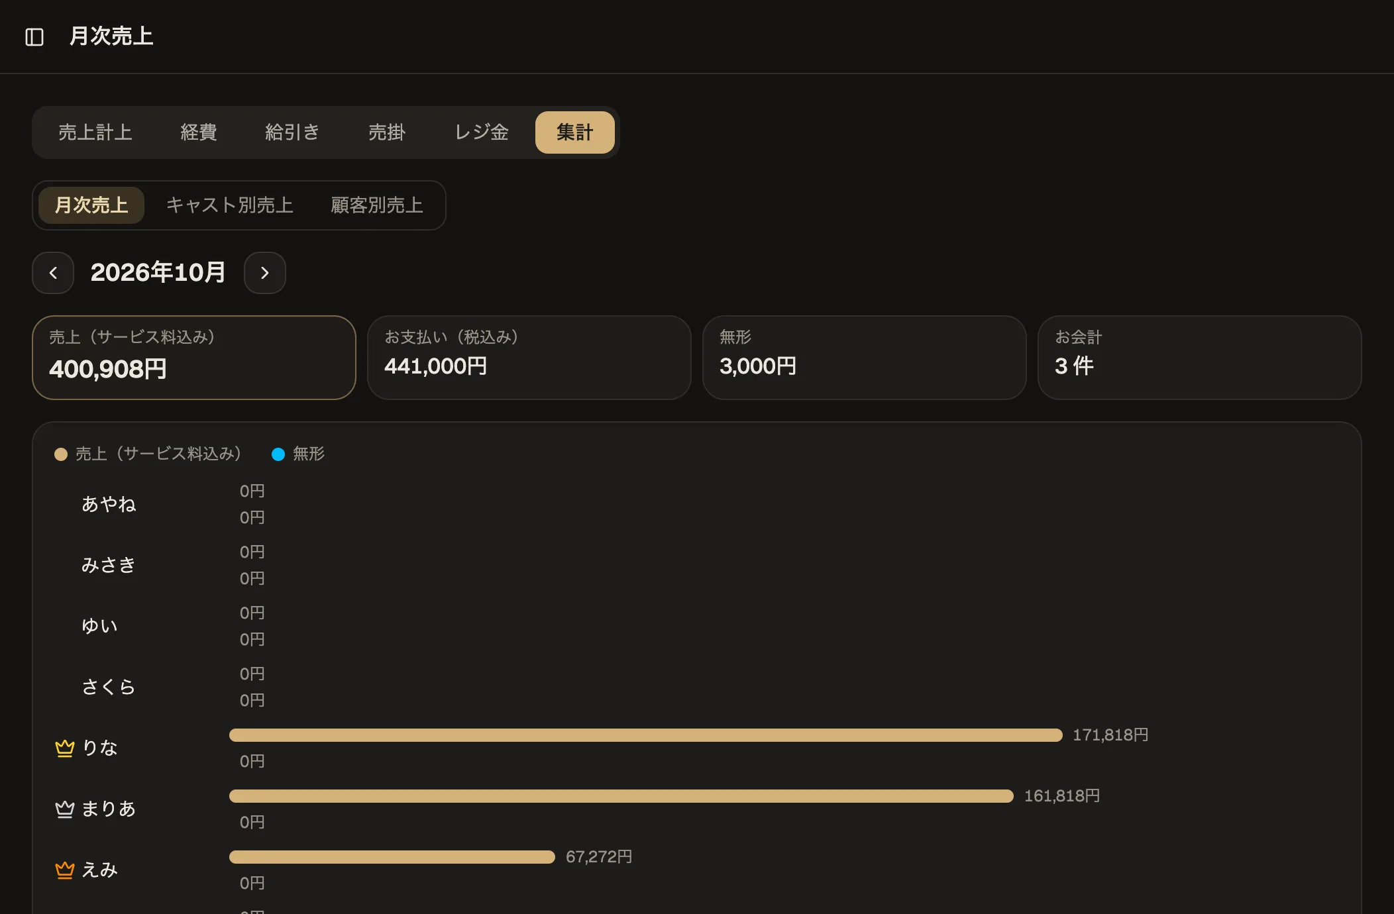Click the 171,818円 value label
Image resolution: width=1394 pixels, height=914 pixels.
[x=1111, y=735]
